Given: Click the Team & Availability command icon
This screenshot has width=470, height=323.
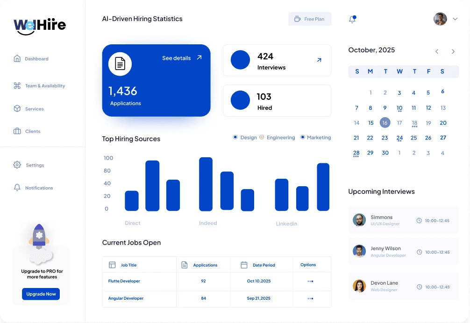Looking at the screenshot, I should [x=17, y=85].
